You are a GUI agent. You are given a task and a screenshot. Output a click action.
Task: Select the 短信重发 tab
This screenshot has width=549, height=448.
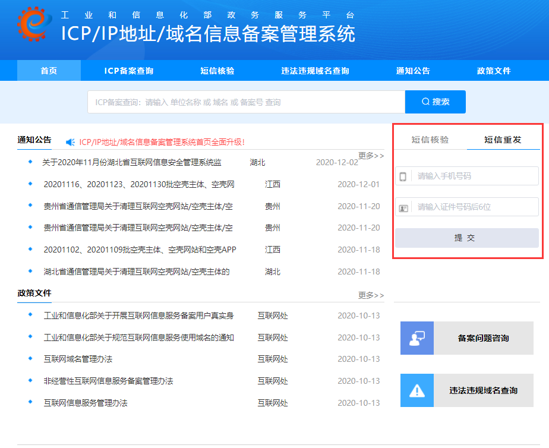(x=503, y=140)
